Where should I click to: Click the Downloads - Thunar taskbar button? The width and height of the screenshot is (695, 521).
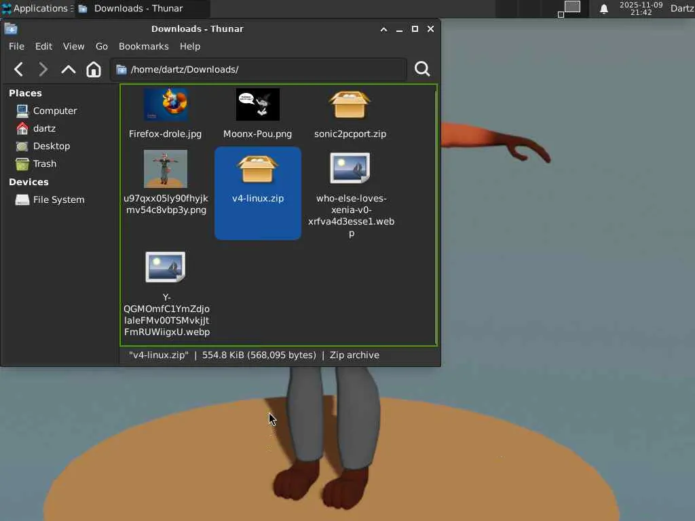tap(142, 8)
